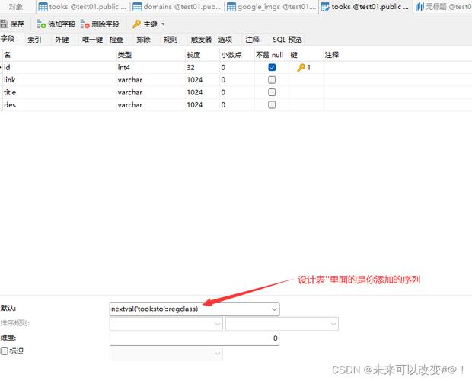Click length 1024 in link row
This screenshot has width=472, height=381.
[x=203, y=80]
